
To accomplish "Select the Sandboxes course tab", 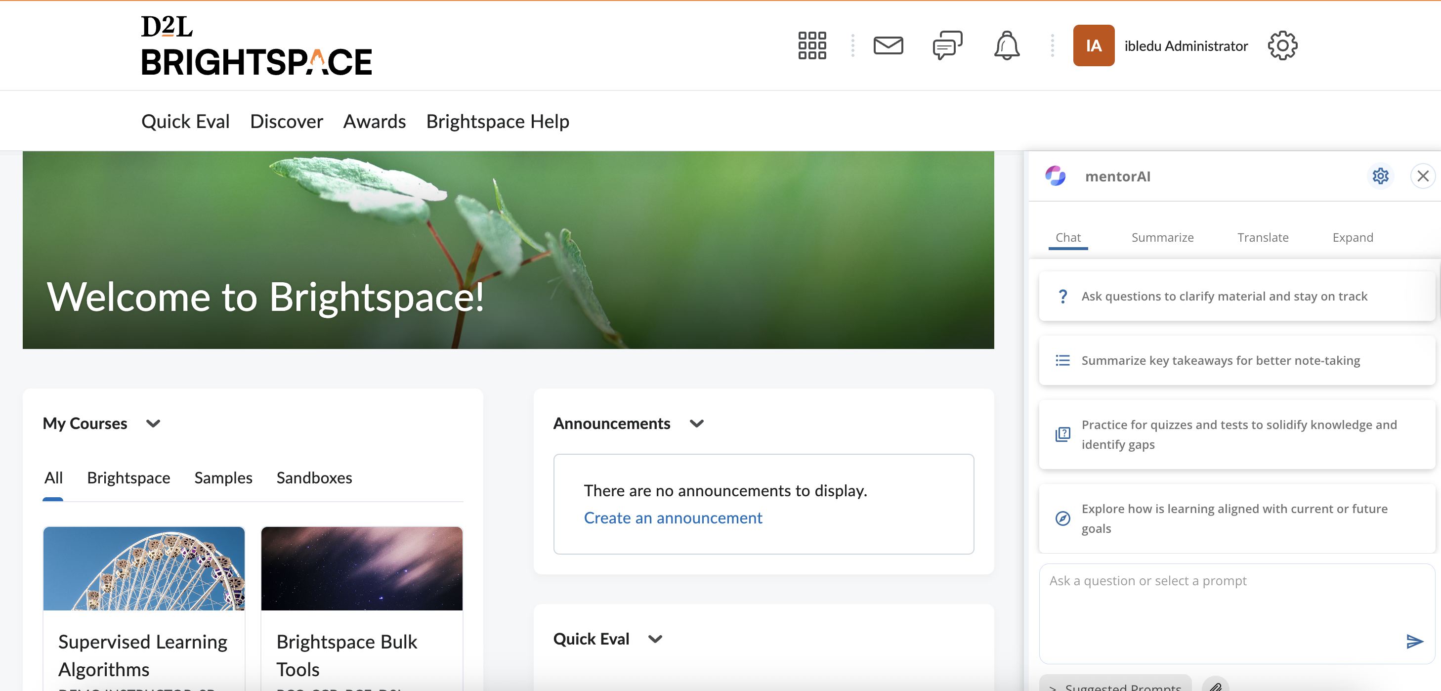I will click(x=314, y=478).
